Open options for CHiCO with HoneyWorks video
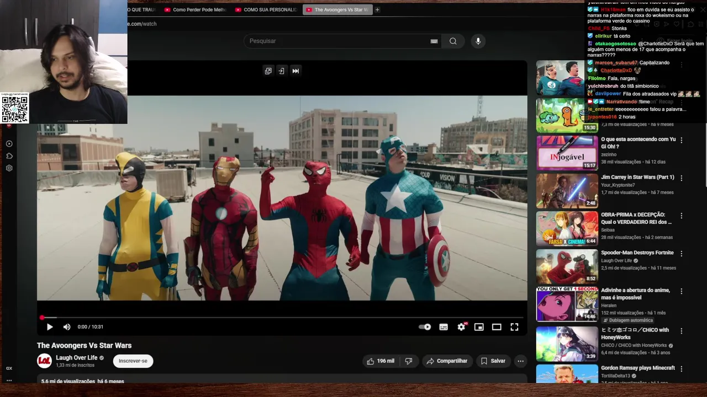Image resolution: width=707 pixels, height=397 pixels. pyautogui.click(x=681, y=331)
